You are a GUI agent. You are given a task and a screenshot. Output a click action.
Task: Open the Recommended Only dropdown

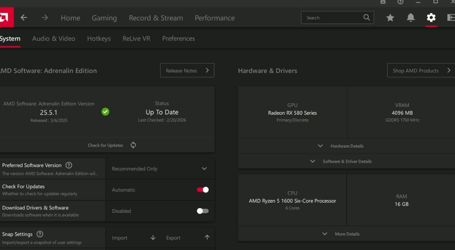point(160,168)
